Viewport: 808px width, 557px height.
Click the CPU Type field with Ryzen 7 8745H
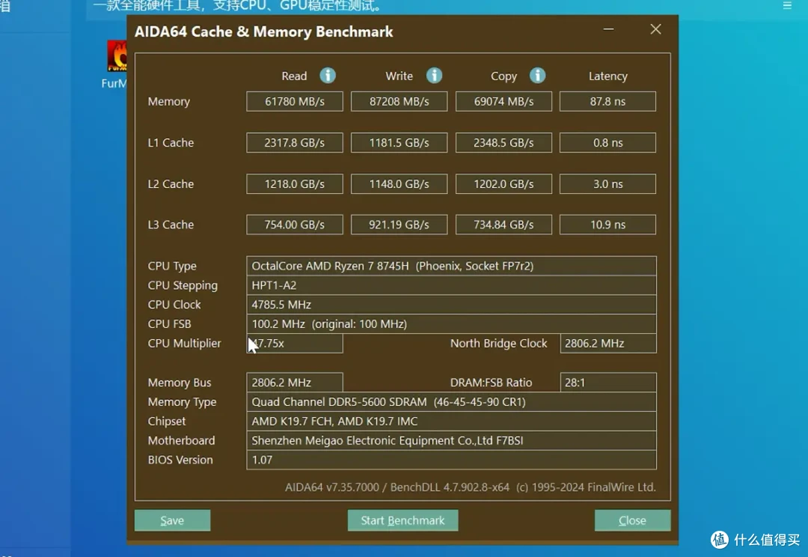click(451, 266)
